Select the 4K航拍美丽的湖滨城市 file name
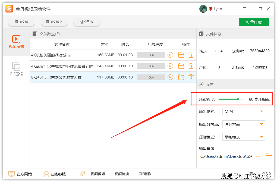Image resolution: width=277 pixels, height=182 pixels. pyautogui.click(x=51, y=55)
